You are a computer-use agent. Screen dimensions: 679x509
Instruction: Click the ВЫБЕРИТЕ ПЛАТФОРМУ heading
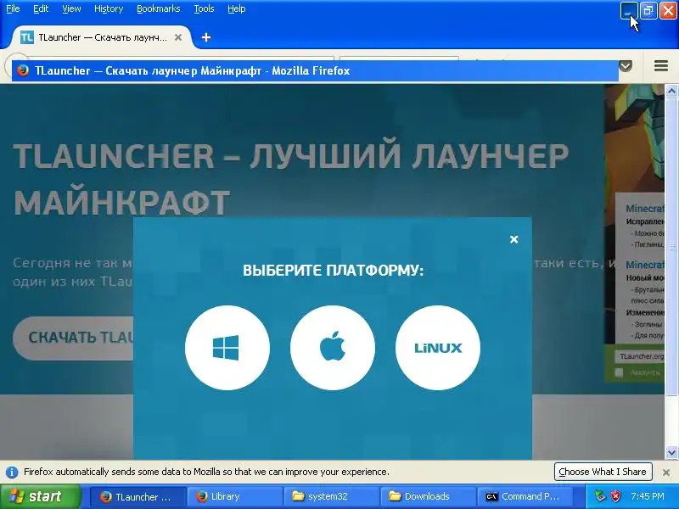coord(333,271)
